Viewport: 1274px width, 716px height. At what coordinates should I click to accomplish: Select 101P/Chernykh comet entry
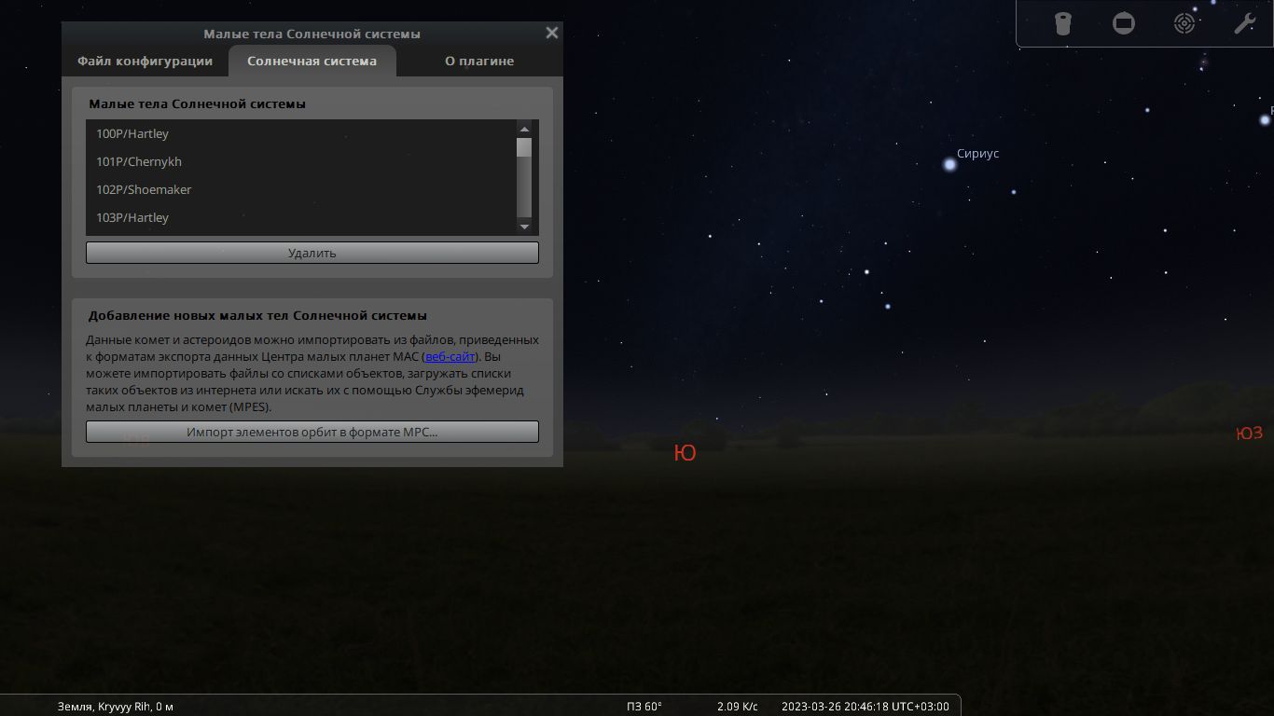[139, 162]
